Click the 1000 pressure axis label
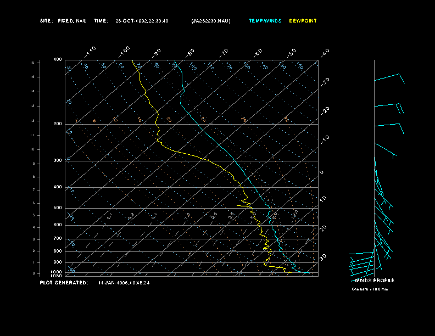The width and height of the screenshot is (435, 336). pyautogui.click(x=57, y=271)
